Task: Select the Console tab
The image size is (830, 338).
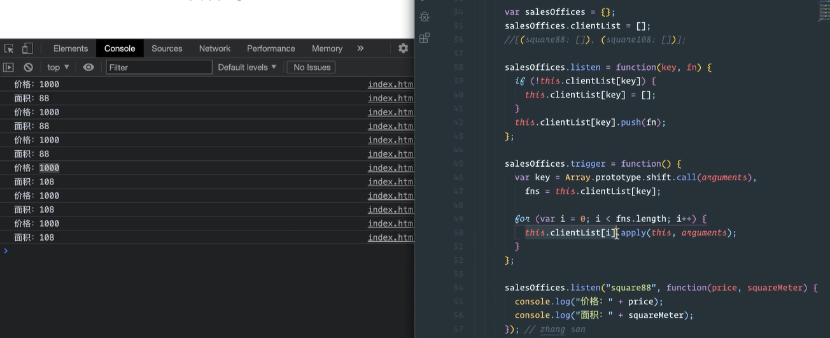Action: click(120, 48)
